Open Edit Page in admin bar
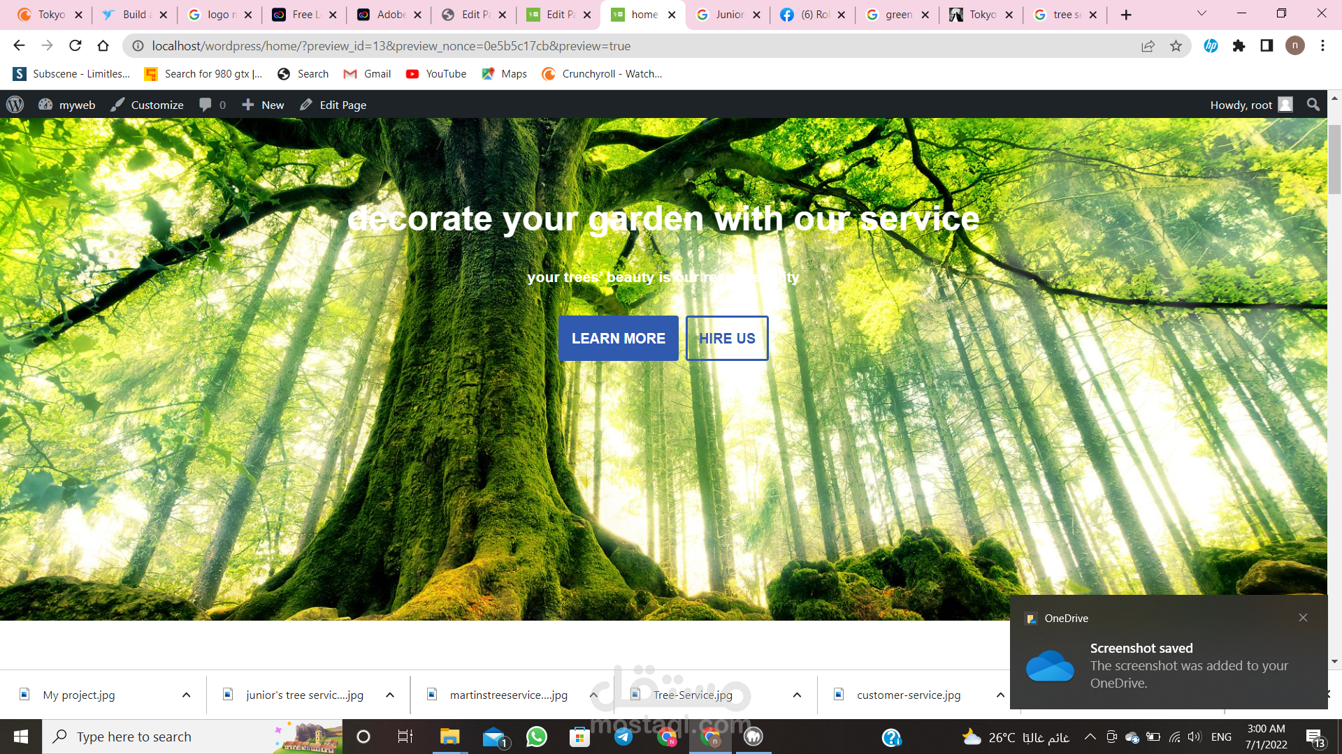Viewport: 1342px width, 754px height. tap(333, 105)
